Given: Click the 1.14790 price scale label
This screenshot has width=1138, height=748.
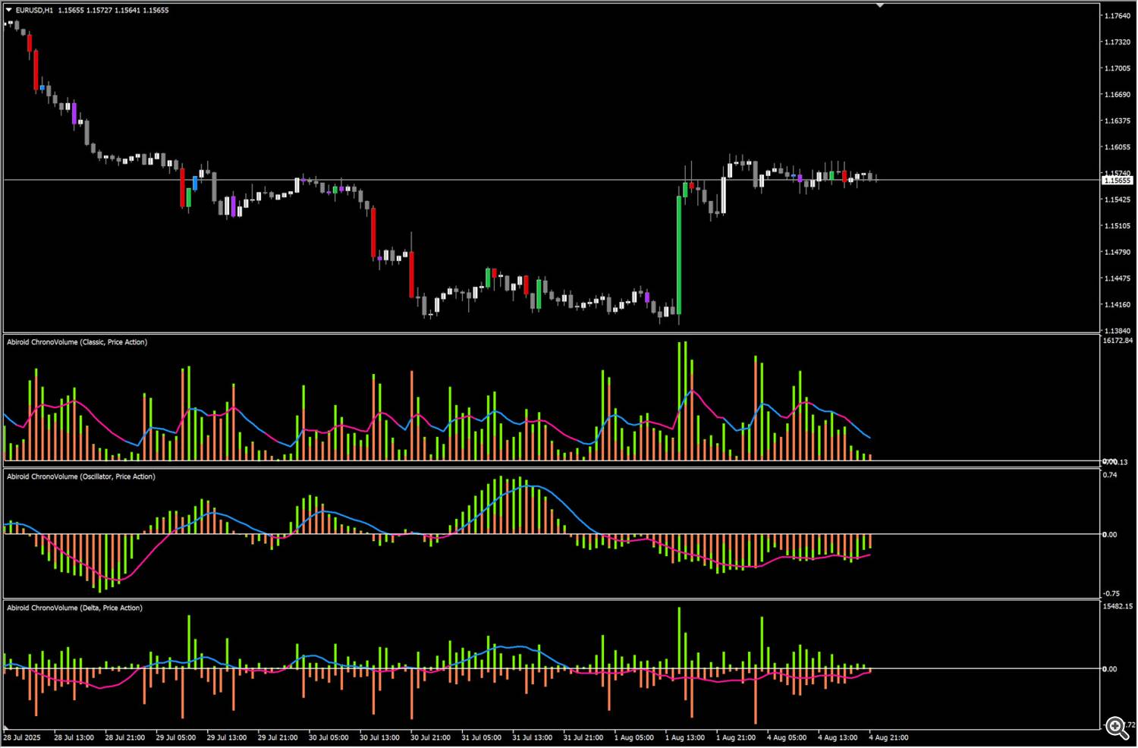Looking at the screenshot, I should 1117,253.
